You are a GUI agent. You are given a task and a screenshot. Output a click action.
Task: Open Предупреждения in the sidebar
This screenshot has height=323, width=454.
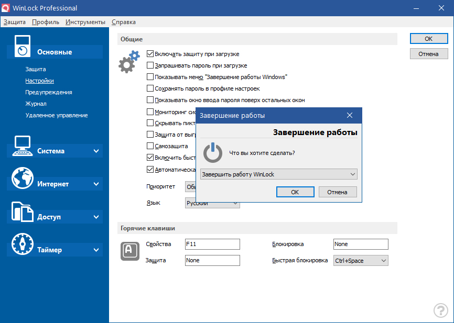click(49, 92)
